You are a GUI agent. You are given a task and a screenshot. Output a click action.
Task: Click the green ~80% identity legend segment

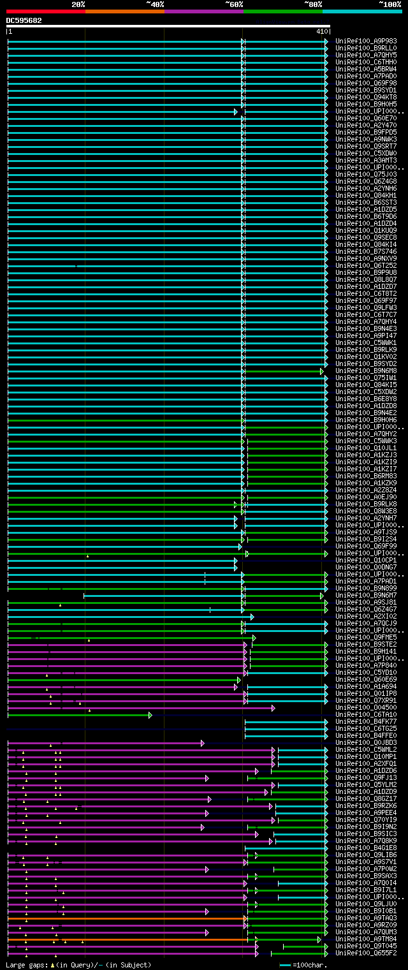click(x=283, y=11)
